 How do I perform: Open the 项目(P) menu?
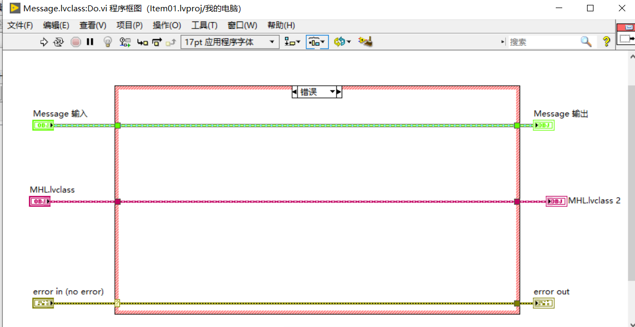[129, 25]
